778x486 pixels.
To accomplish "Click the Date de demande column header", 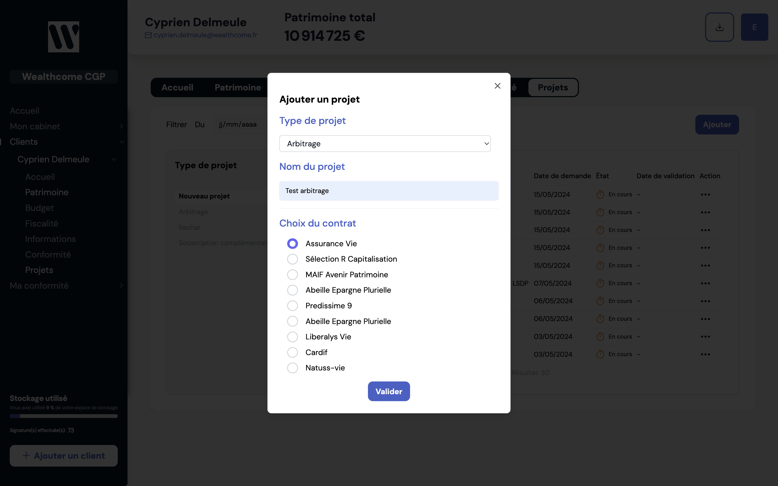I will 562,176.
